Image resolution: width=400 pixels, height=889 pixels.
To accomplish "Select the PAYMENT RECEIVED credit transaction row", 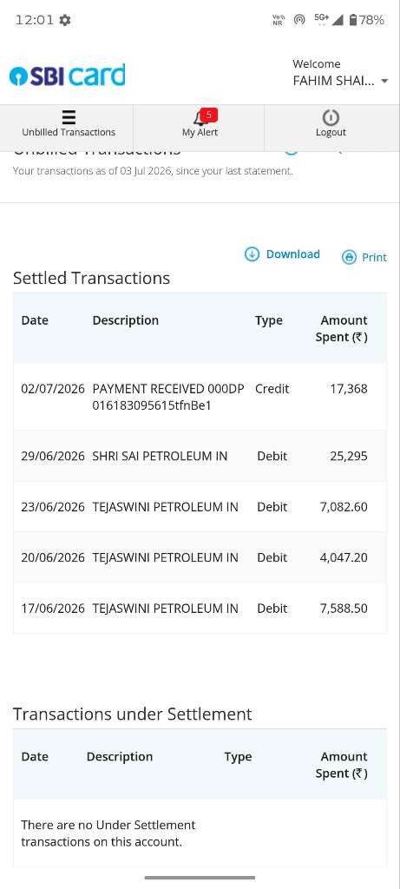I will (x=200, y=397).
